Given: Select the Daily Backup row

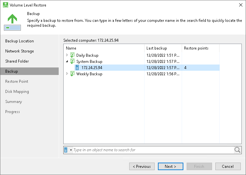Looking at the screenshot, I should pyautogui.click(x=142, y=55).
